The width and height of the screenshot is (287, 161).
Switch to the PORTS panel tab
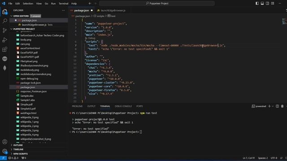[x=139, y=106]
